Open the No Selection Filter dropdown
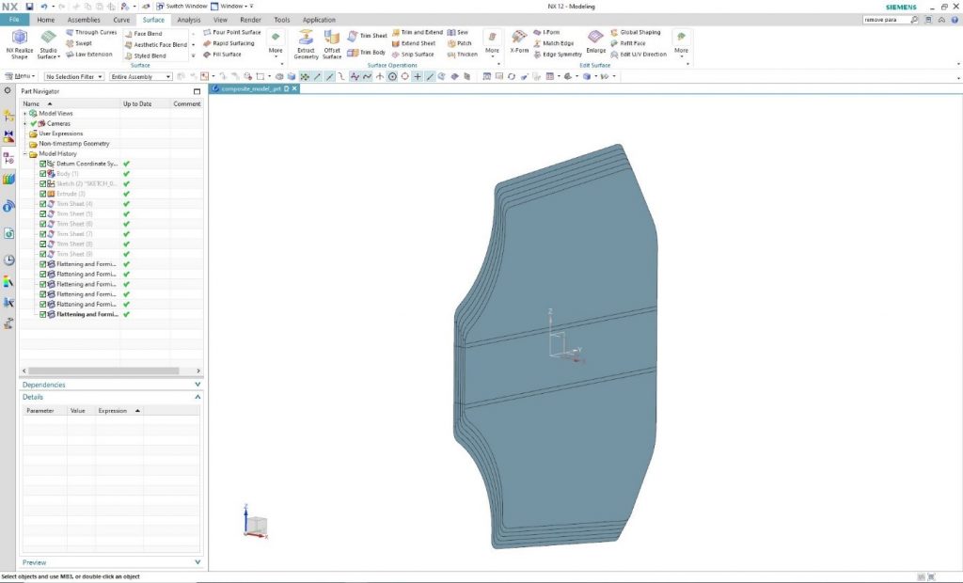Screen dimensions: 963x583 coord(74,76)
